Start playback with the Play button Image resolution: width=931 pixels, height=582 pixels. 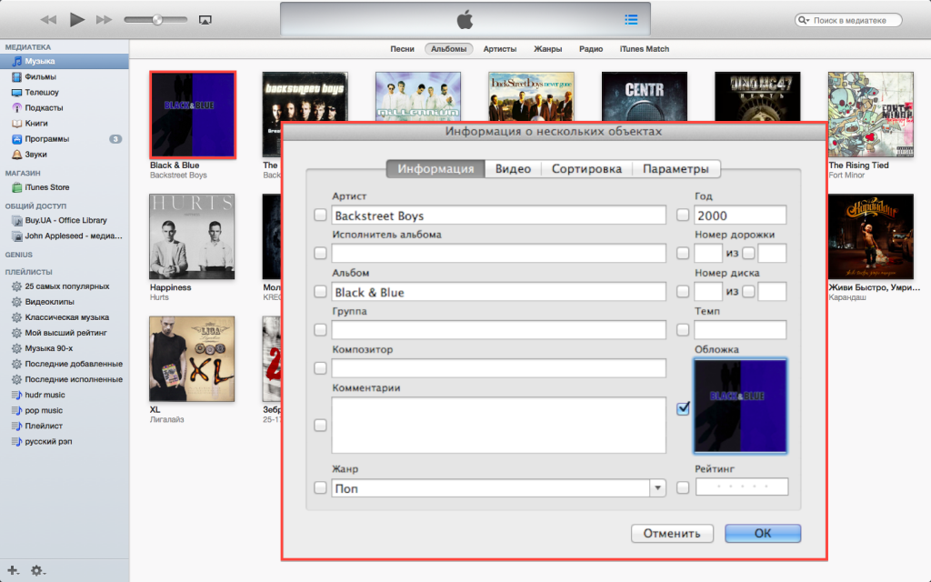click(x=76, y=20)
